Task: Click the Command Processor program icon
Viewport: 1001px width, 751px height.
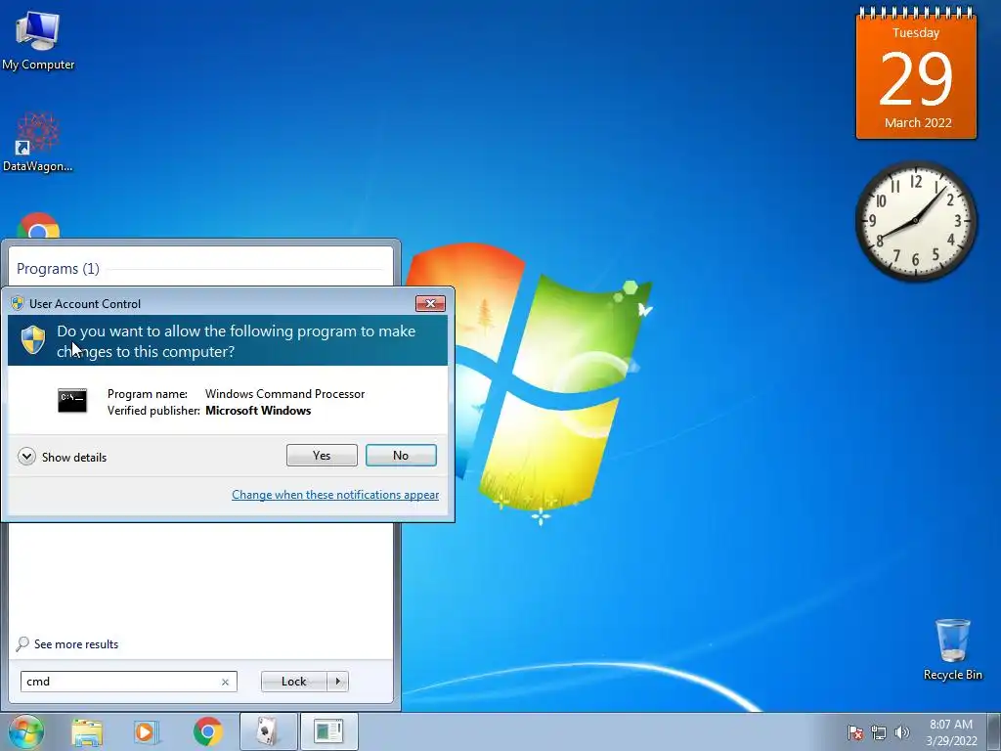Action: point(72,401)
